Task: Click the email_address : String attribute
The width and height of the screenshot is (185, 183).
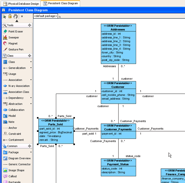Action: (115, 99)
